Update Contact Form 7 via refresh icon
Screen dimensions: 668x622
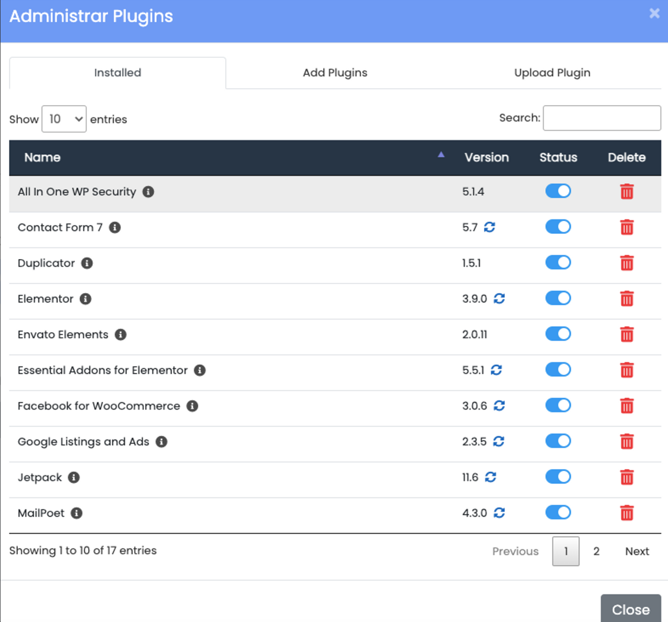pyautogui.click(x=490, y=227)
